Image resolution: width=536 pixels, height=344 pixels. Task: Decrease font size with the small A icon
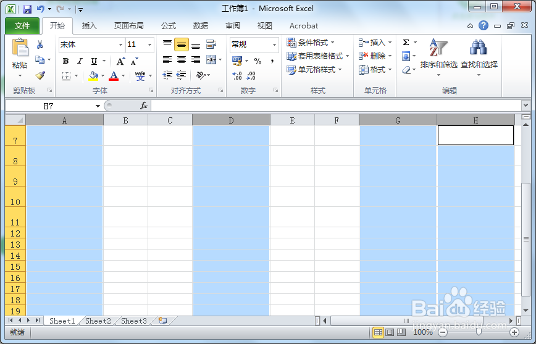(x=135, y=62)
